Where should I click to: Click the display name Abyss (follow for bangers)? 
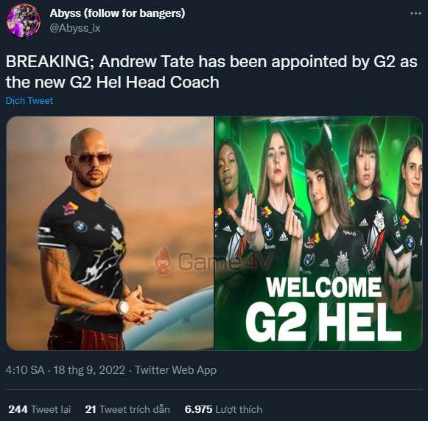point(117,13)
